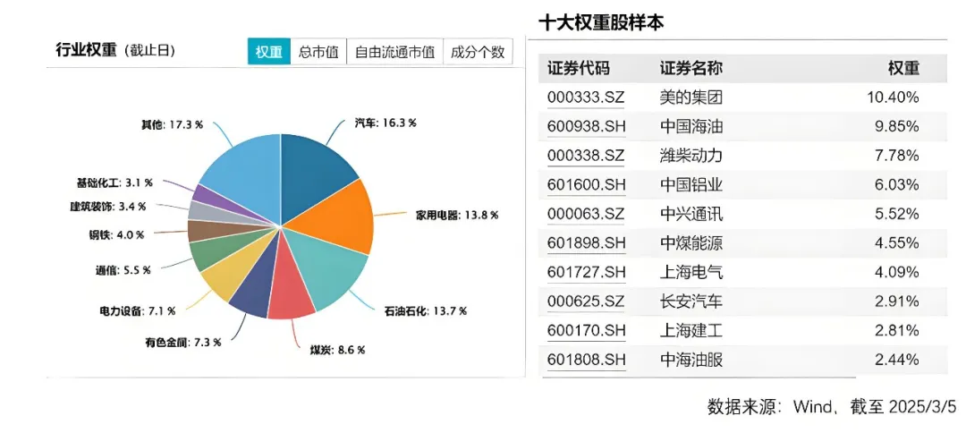Click the 4.55% weight value
Screen dimensions: 966x433
pos(897,243)
